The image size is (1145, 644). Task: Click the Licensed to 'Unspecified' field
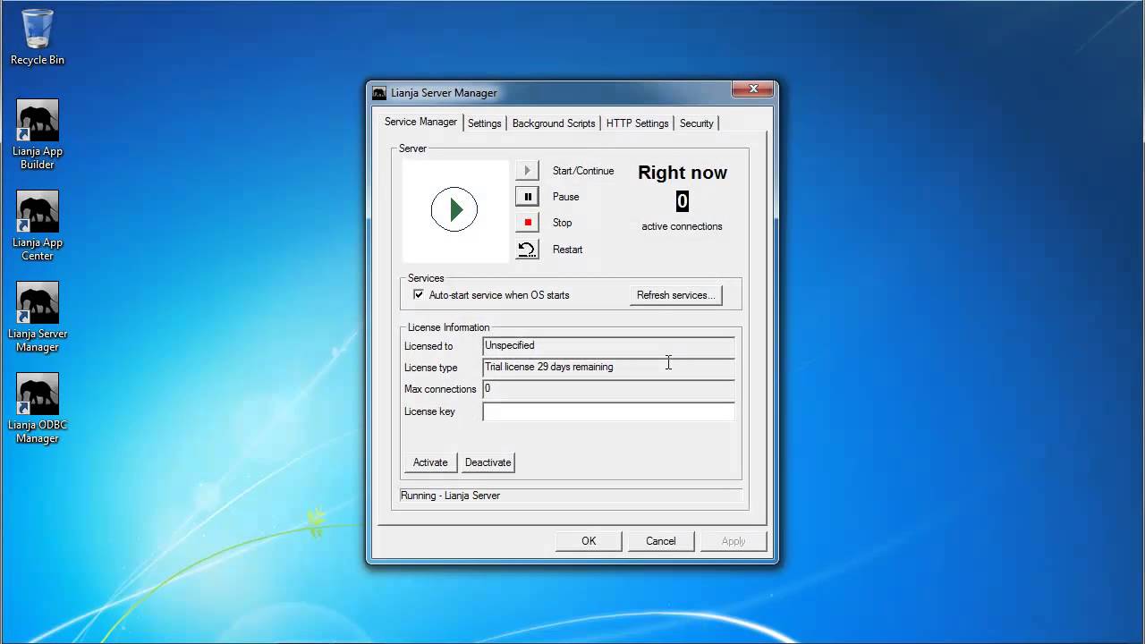608,346
